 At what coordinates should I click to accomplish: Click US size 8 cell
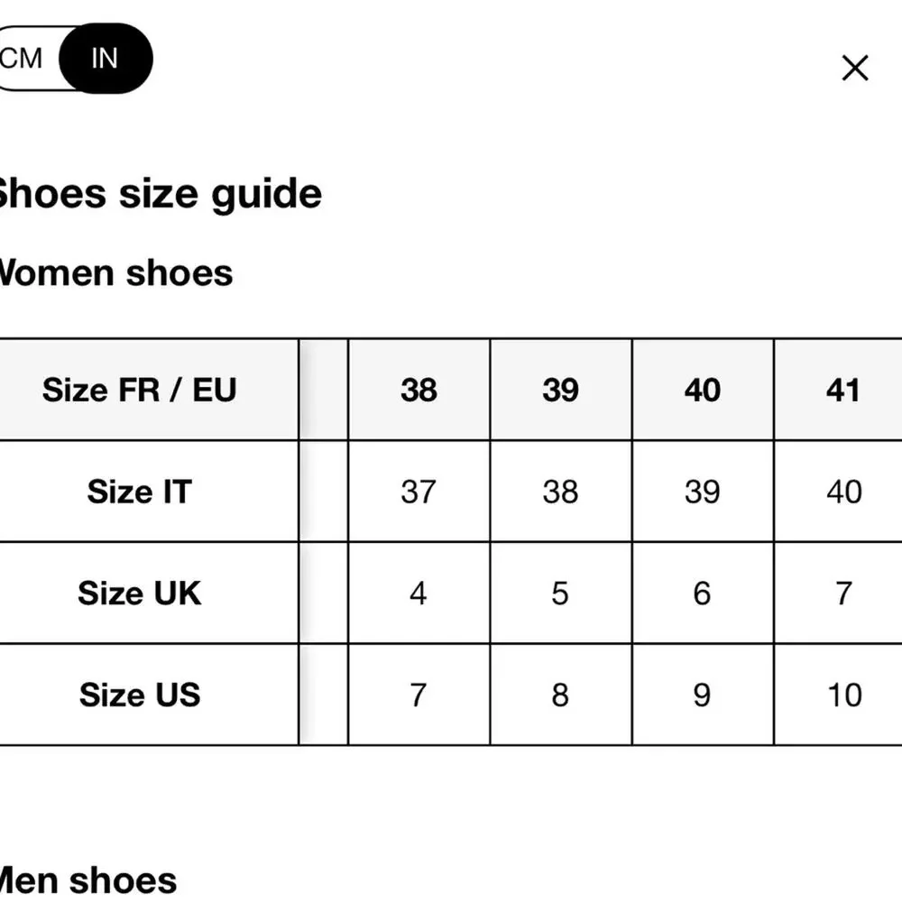tap(561, 695)
